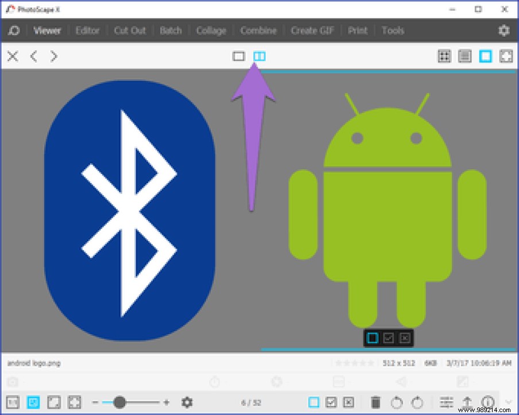Show thumbnail grid view
This screenshot has height=415, width=519.
coord(444,56)
